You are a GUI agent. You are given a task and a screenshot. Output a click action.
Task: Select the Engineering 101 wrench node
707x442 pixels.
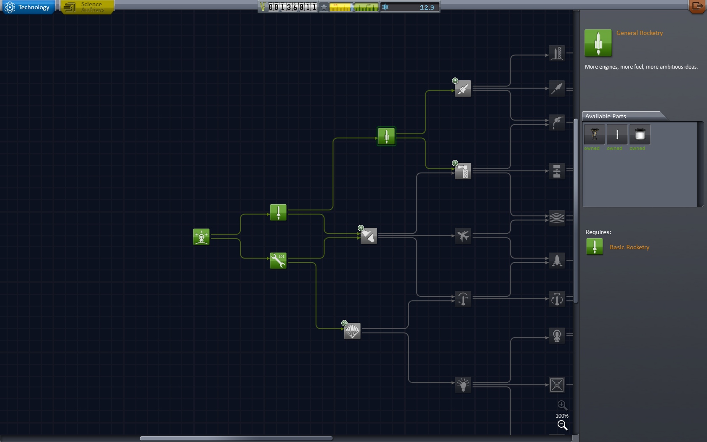(x=278, y=261)
